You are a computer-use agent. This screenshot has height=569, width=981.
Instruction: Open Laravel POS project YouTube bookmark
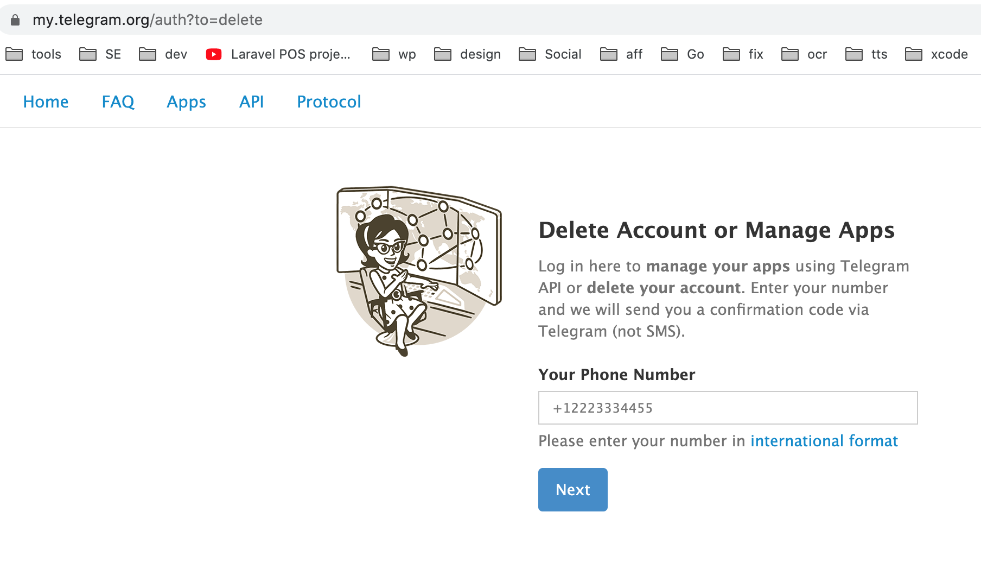[x=279, y=54]
